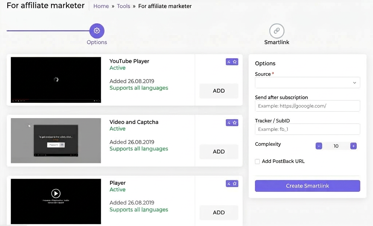373x226 pixels.
Task: Add the Player landing
Action: [x=219, y=213]
